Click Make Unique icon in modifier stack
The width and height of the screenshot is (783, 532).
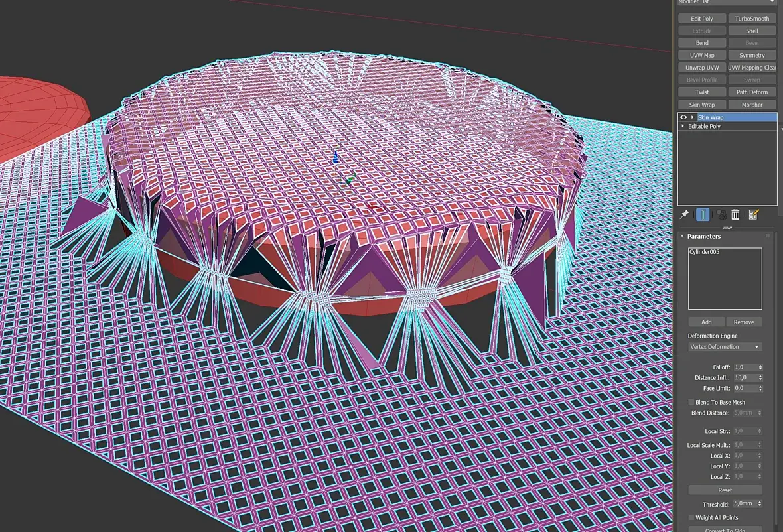click(x=721, y=215)
